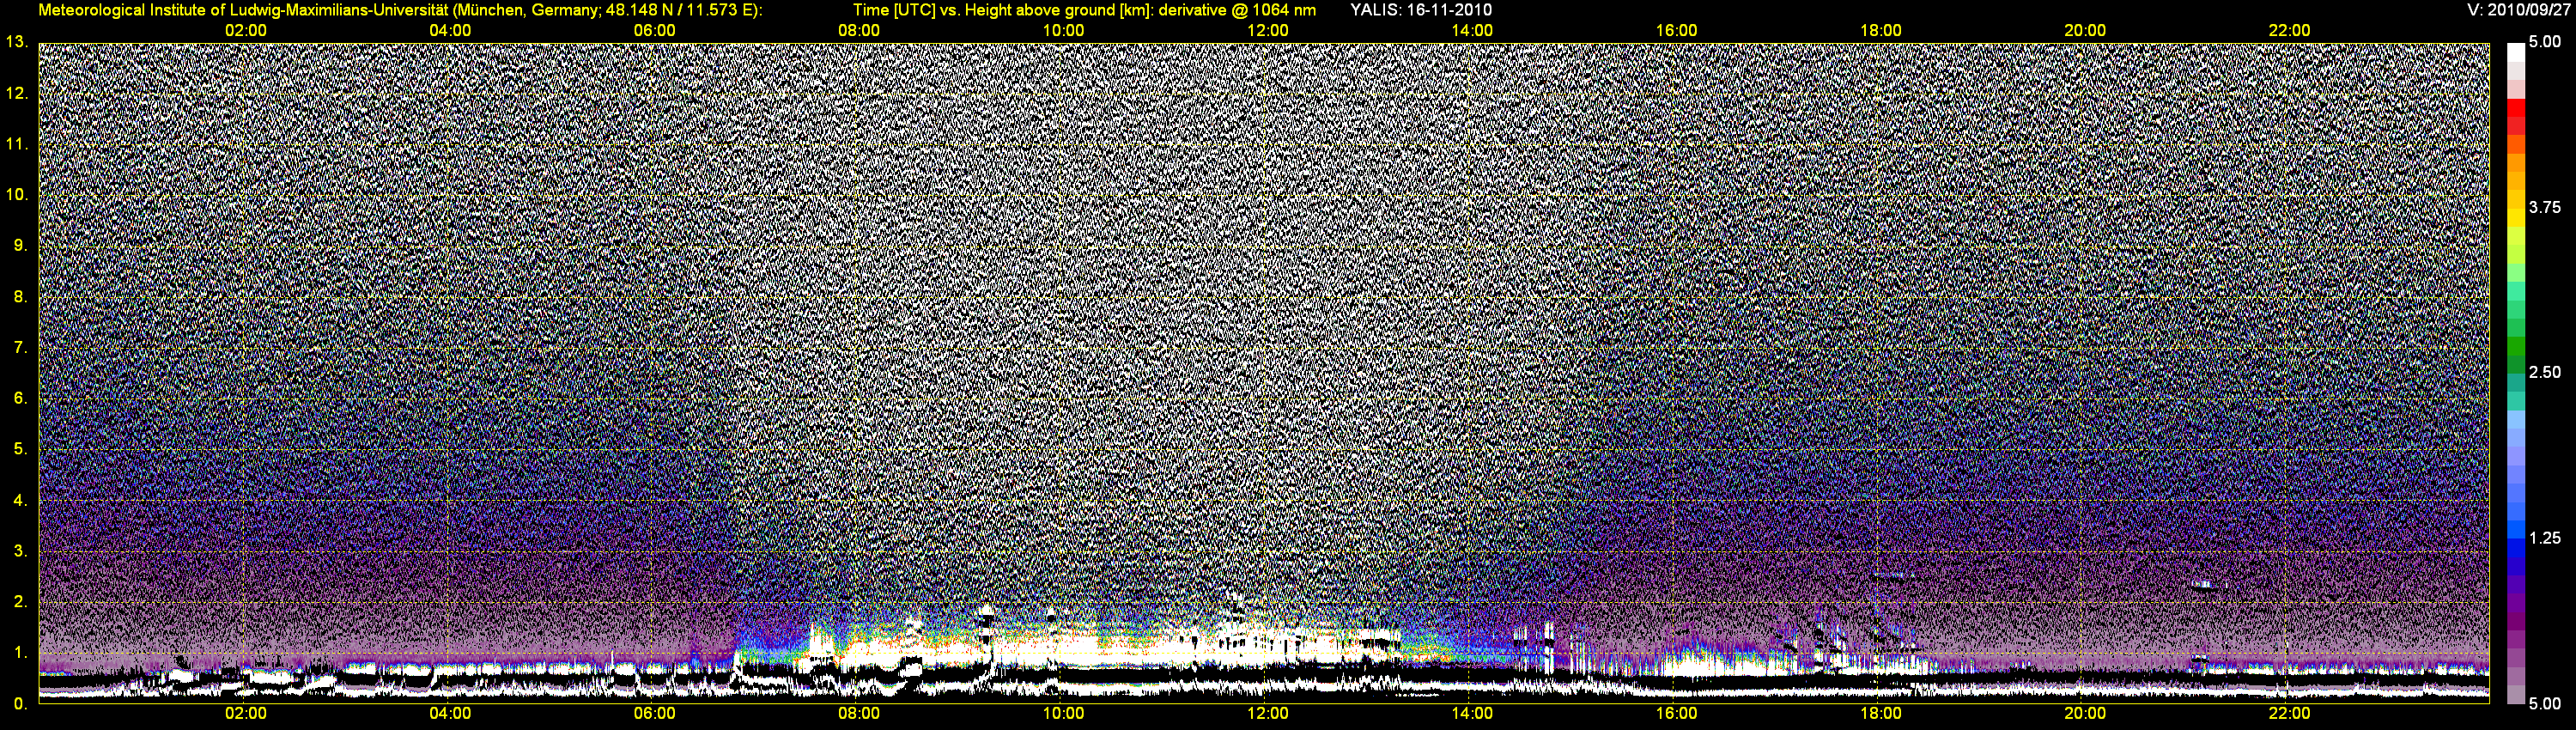2576x730 pixels.
Task: Click the 06:00 label on the bottom time axis
Action: [655, 714]
